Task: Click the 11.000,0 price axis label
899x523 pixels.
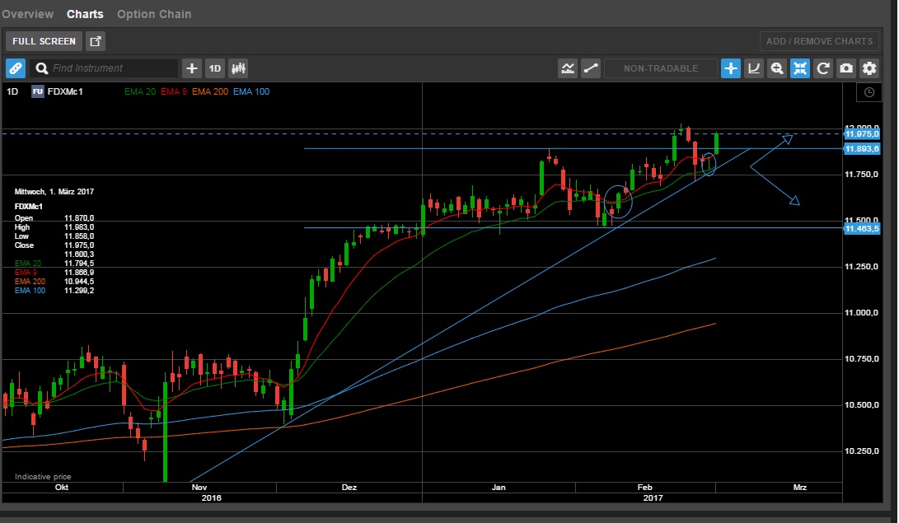Action: [x=862, y=313]
